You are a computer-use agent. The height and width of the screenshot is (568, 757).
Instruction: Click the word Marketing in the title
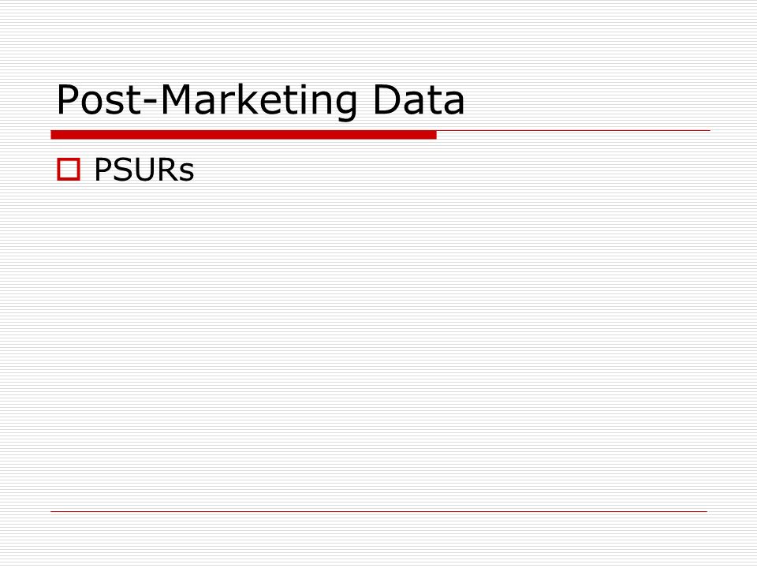coord(259,102)
